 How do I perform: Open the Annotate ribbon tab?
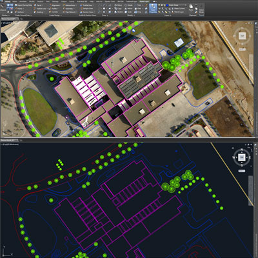point(23,1)
